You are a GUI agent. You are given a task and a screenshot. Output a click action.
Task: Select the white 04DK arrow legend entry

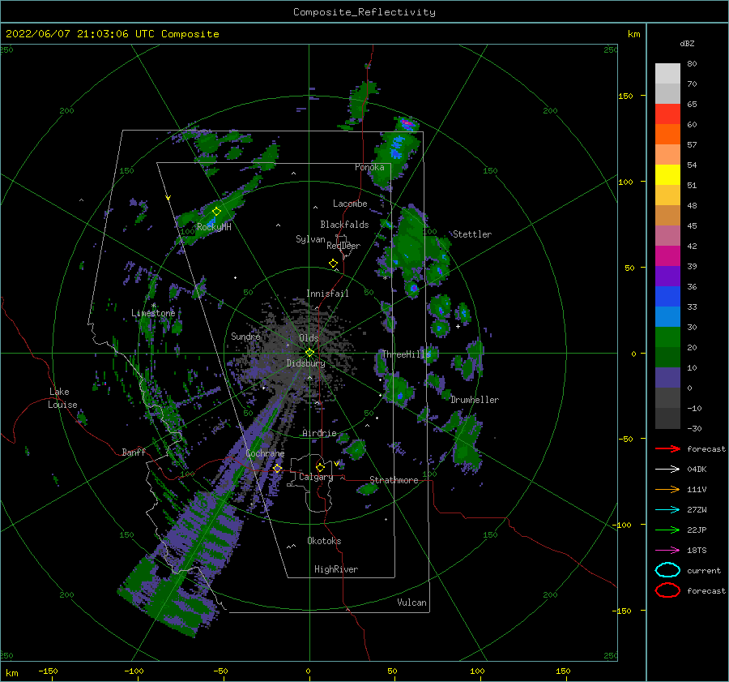point(667,469)
